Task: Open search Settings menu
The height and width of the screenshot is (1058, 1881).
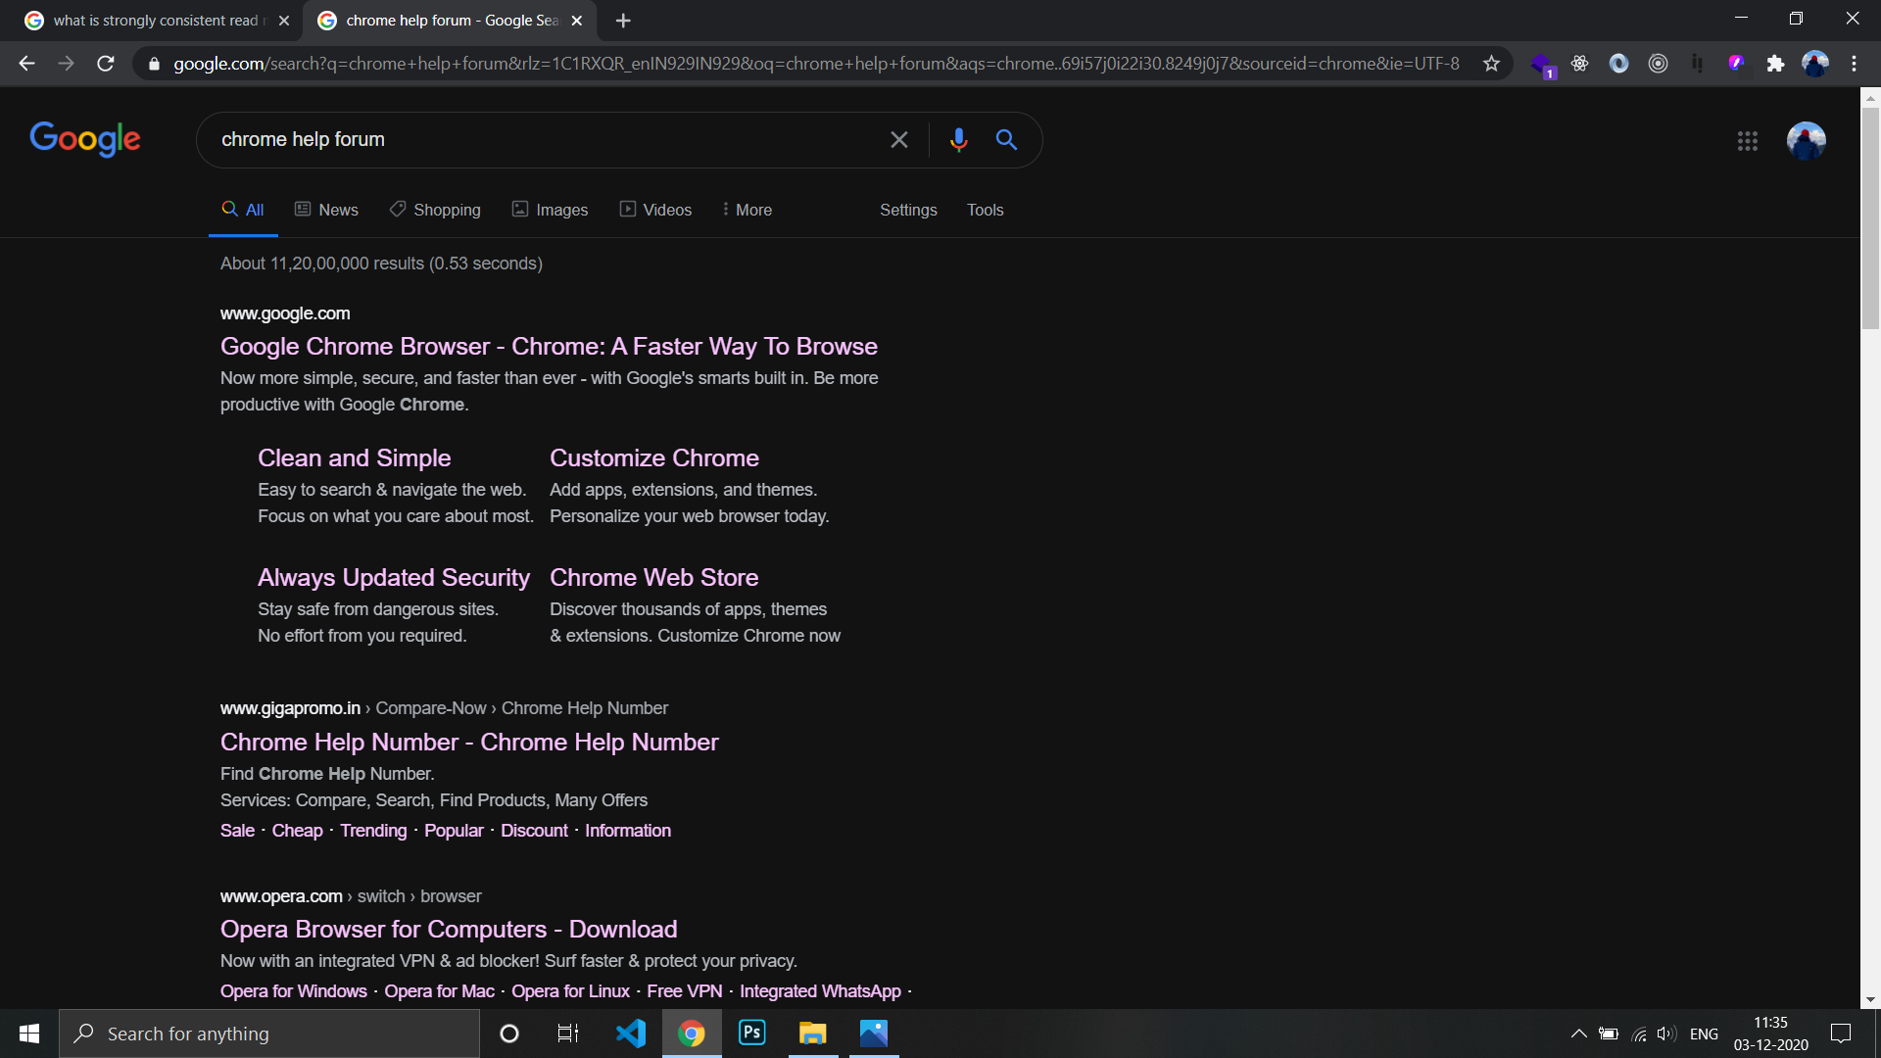Action: pos(908,210)
